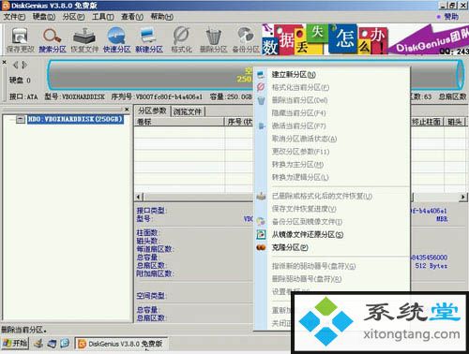This screenshot has height=354, width=469.
Task: Select HD0:VBOXHARDDISK(250GB) in disk tree
Action: coord(75,119)
